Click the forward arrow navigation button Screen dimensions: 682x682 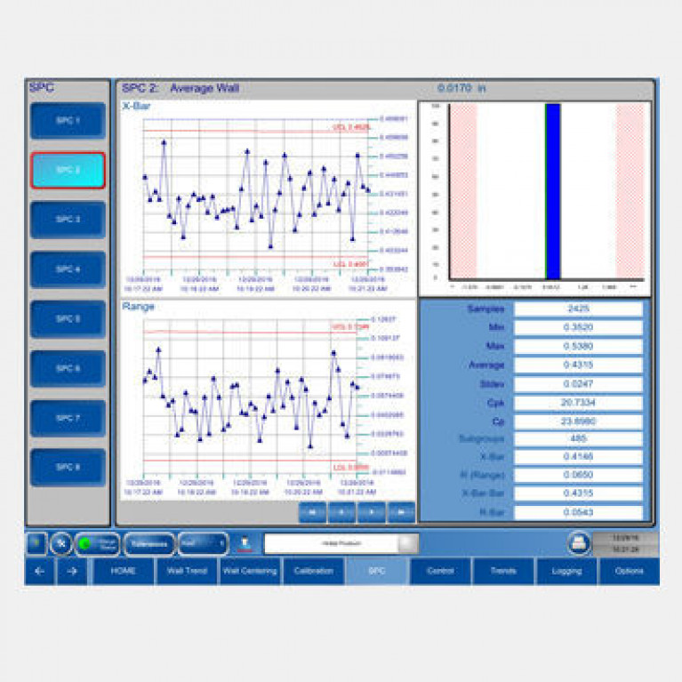coord(72,572)
